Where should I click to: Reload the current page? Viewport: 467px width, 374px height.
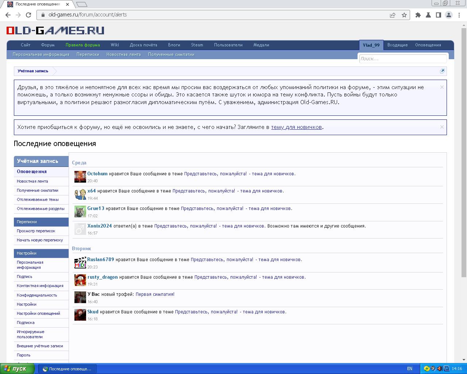click(28, 15)
